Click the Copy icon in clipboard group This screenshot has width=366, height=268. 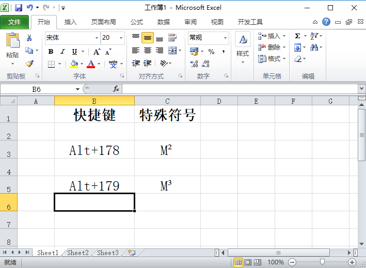tap(29, 51)
